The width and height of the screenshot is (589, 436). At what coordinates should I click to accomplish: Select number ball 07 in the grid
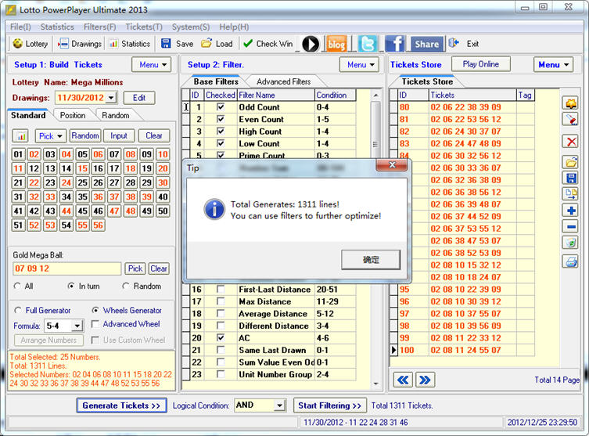click(114, 154)
